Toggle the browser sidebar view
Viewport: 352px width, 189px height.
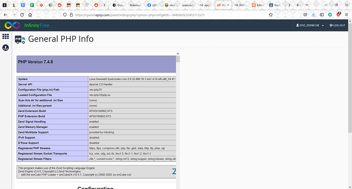click(x=322, y=15)
